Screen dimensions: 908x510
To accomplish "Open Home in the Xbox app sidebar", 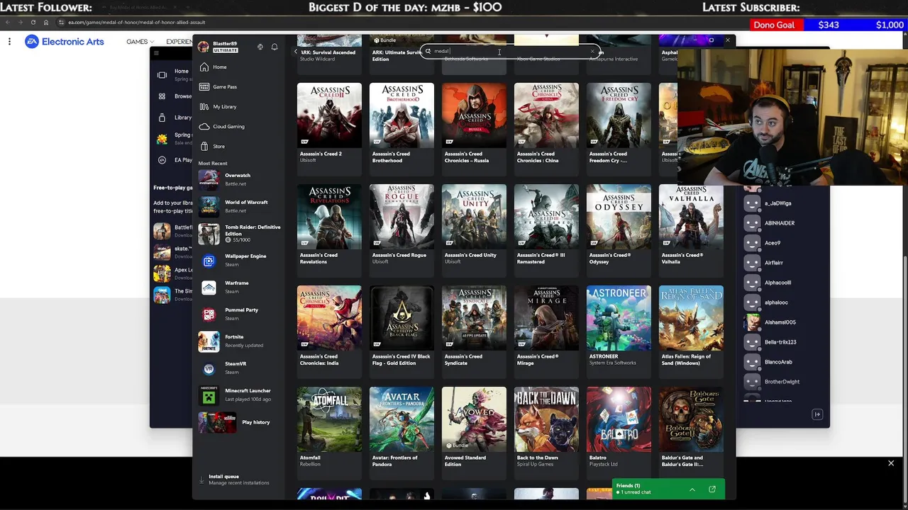I will pyautogui.click(x=214, y=67).
